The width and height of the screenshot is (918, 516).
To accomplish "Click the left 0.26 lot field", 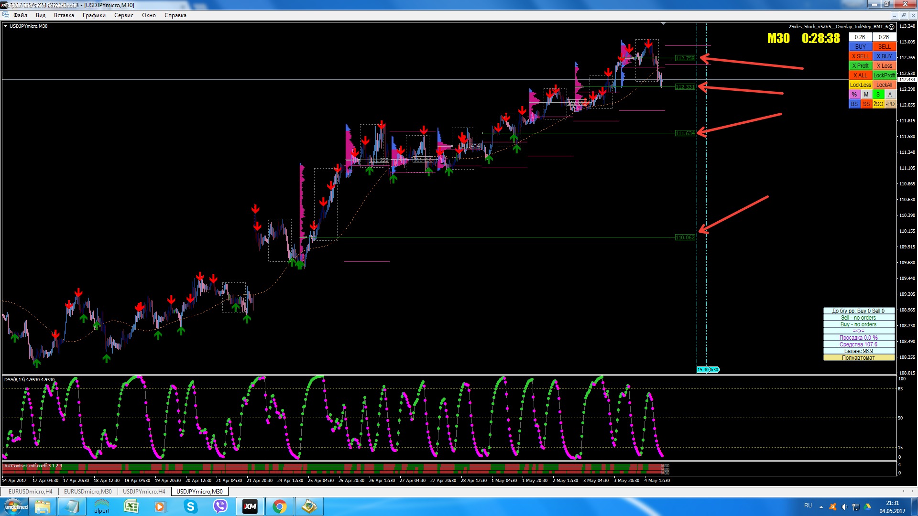I will (x=860, y=37).
